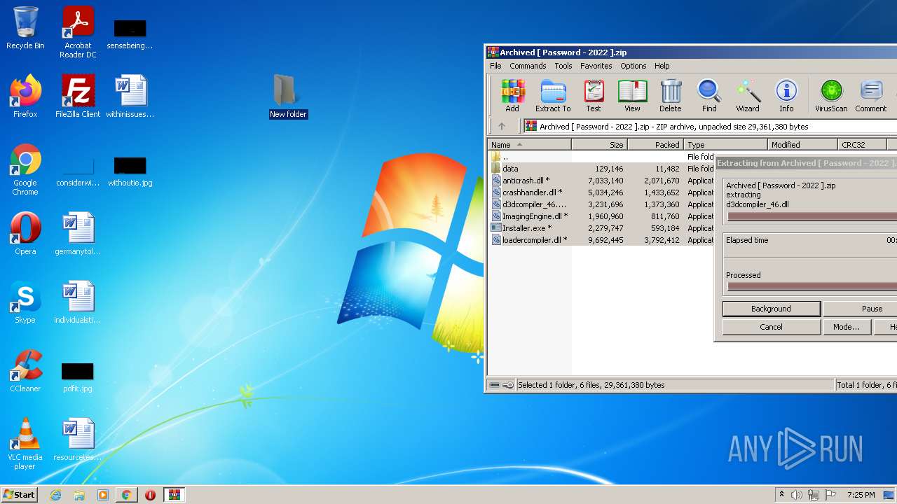Screen dimensions: 897x504
Task: Open Windows Explorer from the taskbar
Action: [x=79, y=495]
